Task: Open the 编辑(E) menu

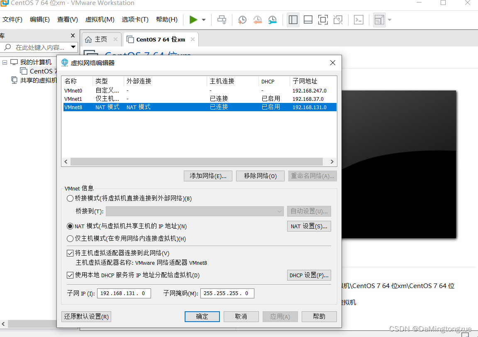Action: [x=40, y=20]
